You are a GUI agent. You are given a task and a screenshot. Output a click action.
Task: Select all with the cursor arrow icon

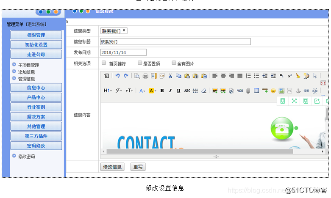315,76
